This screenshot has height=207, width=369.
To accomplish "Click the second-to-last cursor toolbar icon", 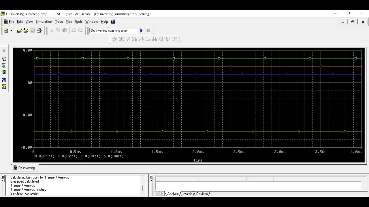I will pos(168,39).
